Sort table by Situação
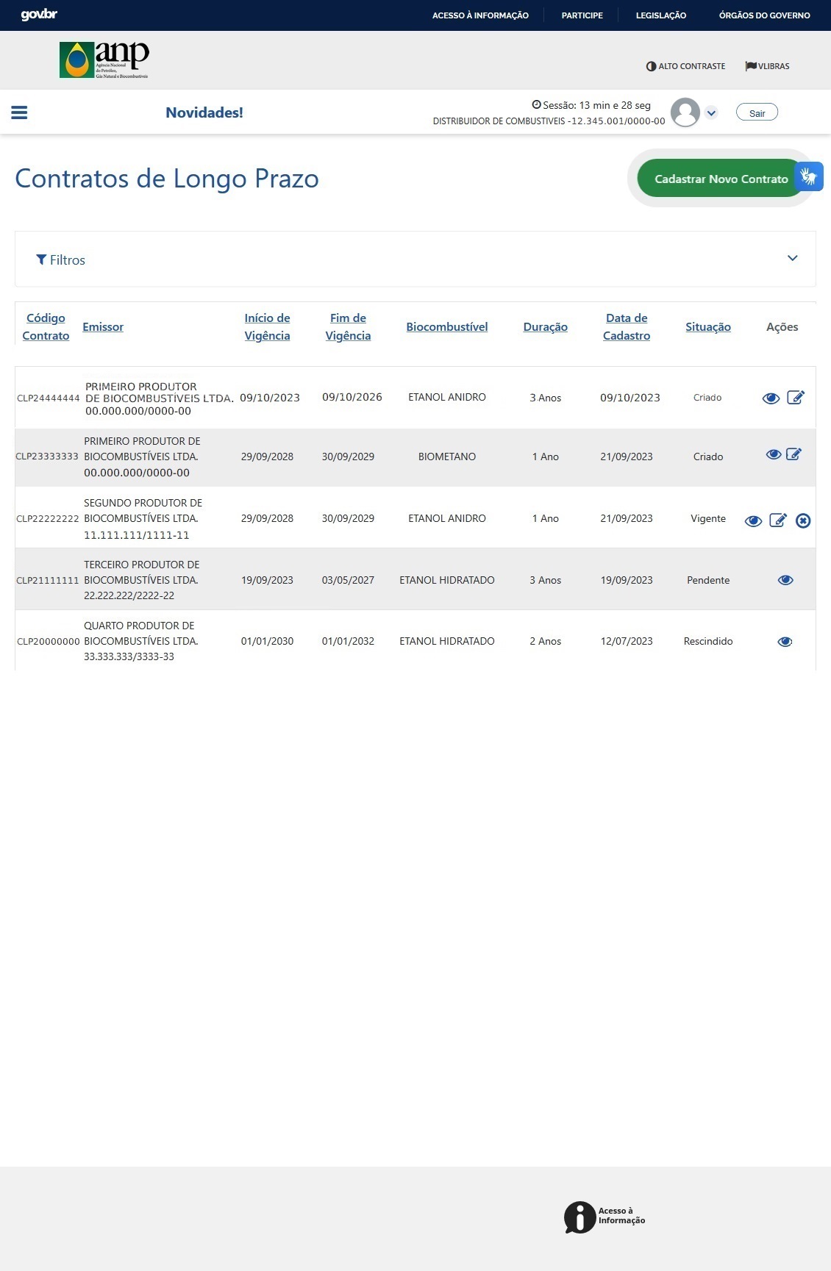The width and height of the screenshot is (831, 1271). point(708,327)
